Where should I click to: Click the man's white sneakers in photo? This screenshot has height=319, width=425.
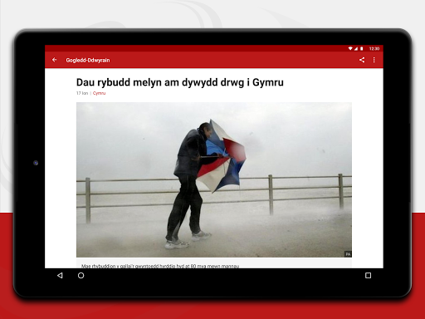click(x=188, y=239)
